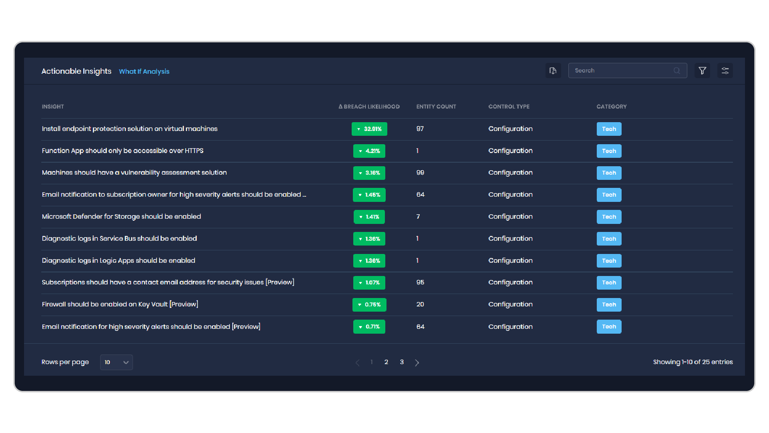Go to next page arrow
Screen dimensions: 769x433
pos(417,363)
